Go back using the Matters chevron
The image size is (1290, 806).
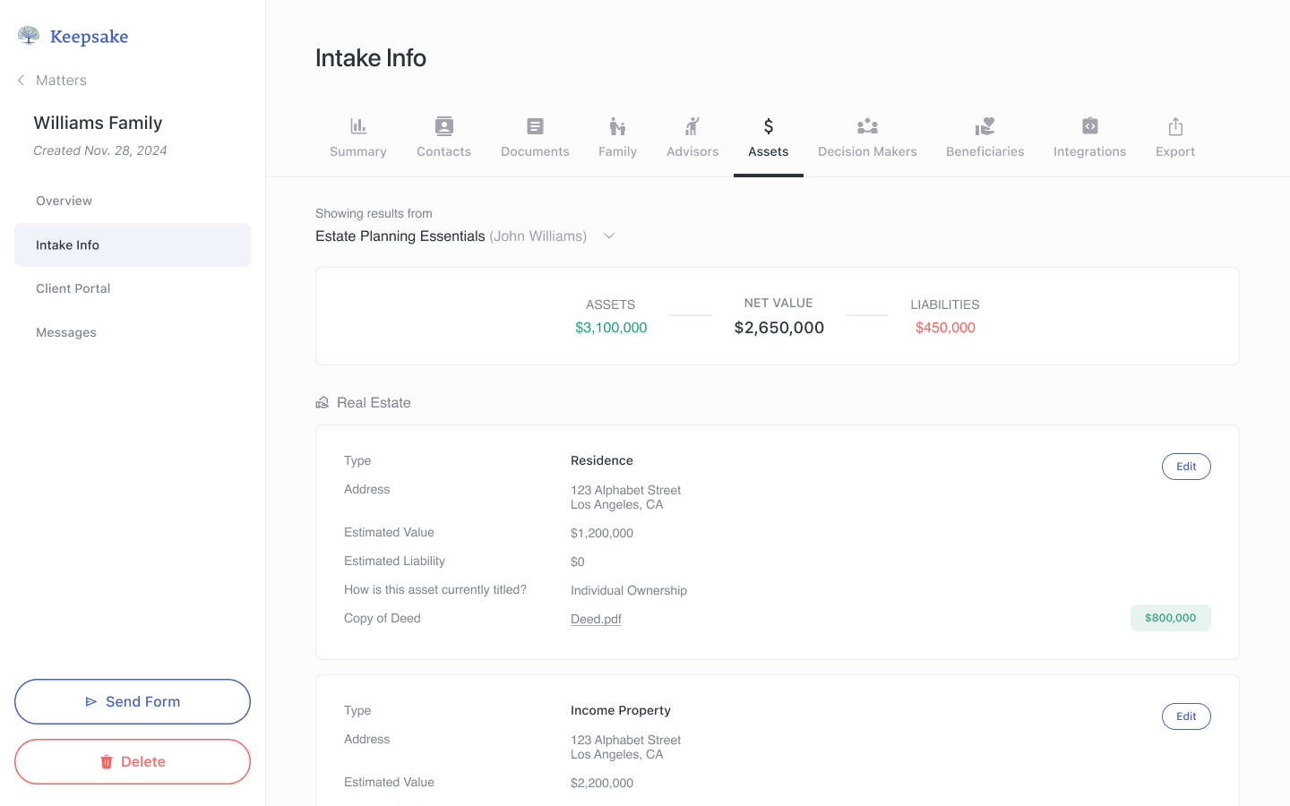(x=21, y=81)
